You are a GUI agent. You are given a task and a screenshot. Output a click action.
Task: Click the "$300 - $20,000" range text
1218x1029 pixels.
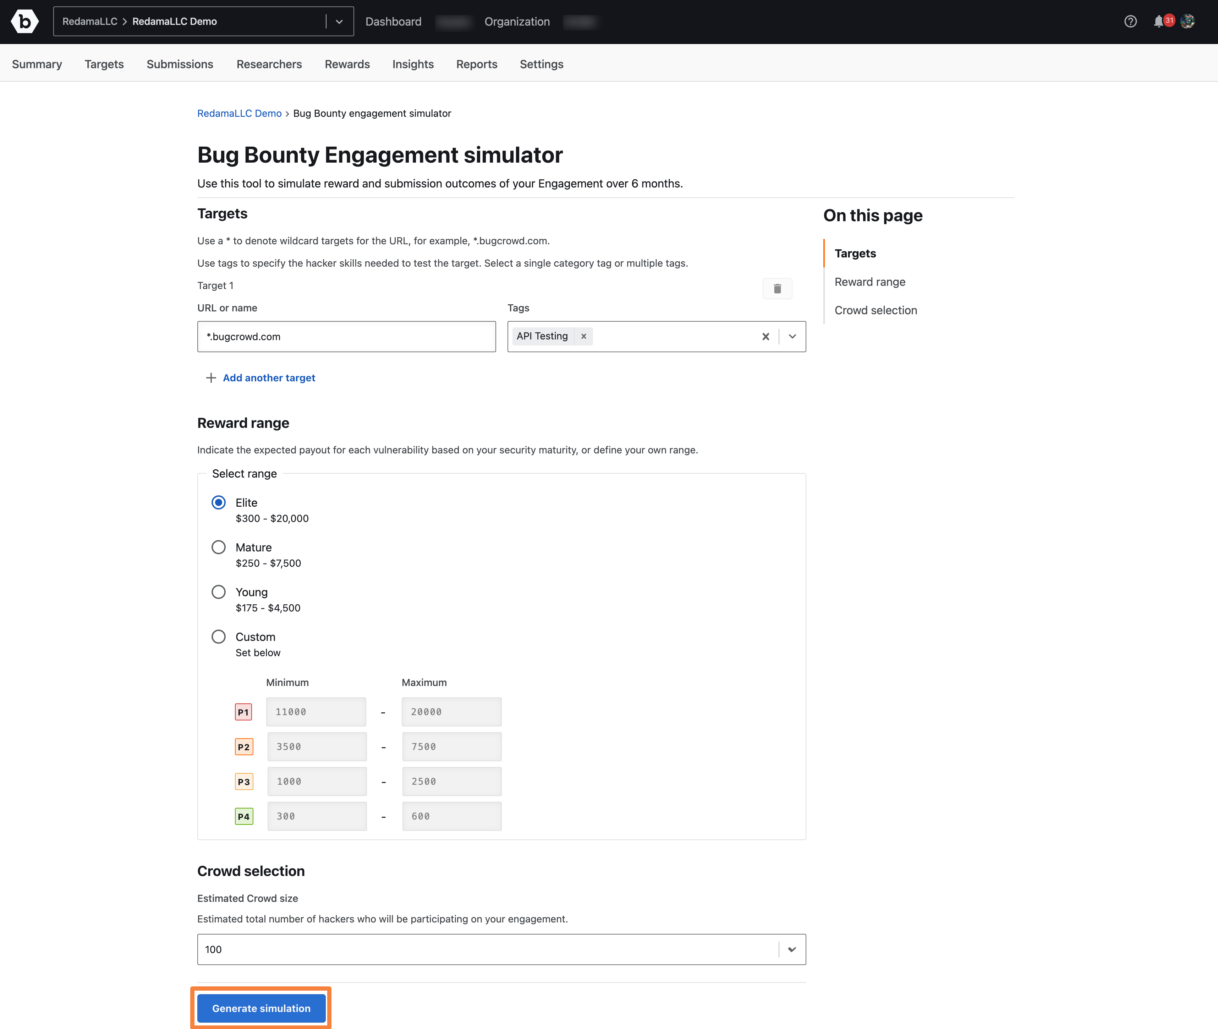pyautogui.click(x=272, y=518)
